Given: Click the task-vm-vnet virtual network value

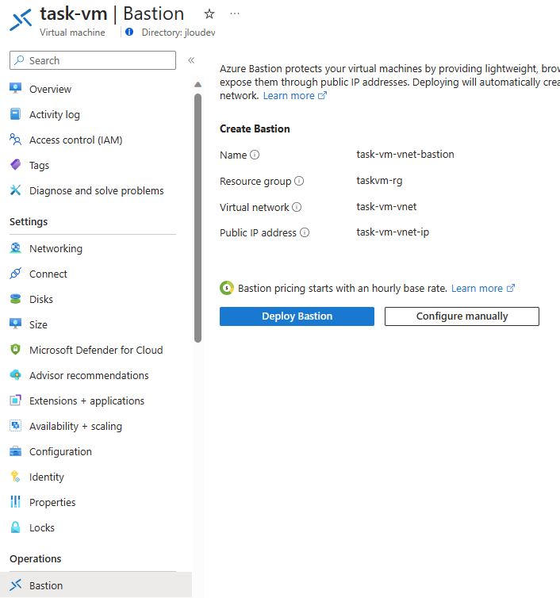Looking at the screenshot, I should click(x=386, y=206).
